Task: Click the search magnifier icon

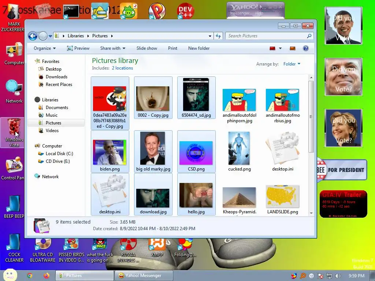Action: (x=309, y=36)
